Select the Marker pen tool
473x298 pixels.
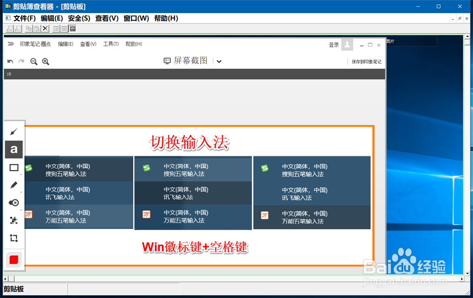pos(14,185)
